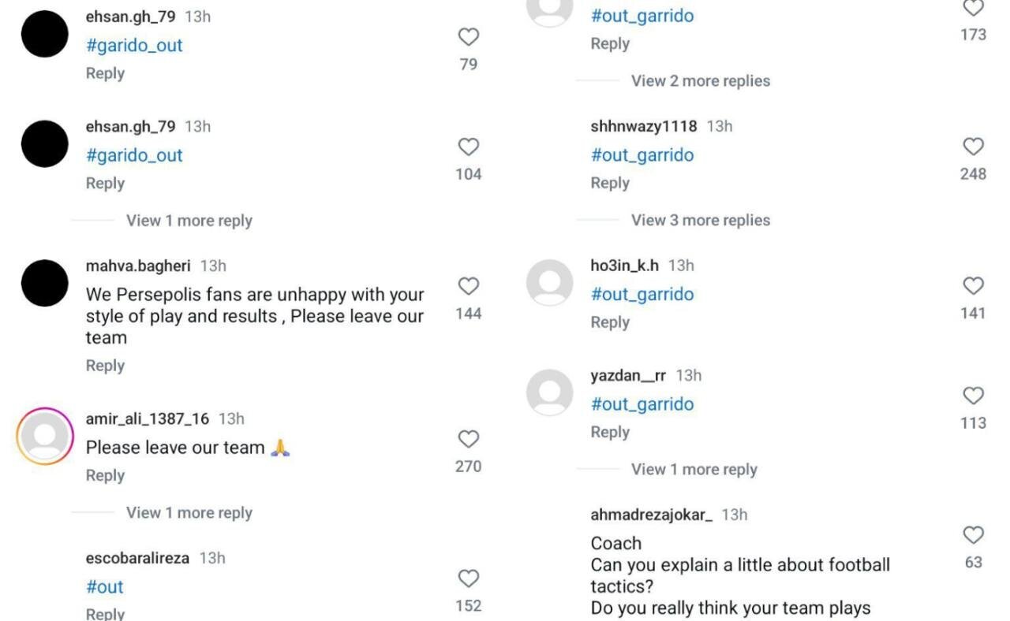Show 1 more reply under amir_ali_1387_16
The width and height of the screenshot is (1010, 621).
pyautogui.click(x=189, y=513)
